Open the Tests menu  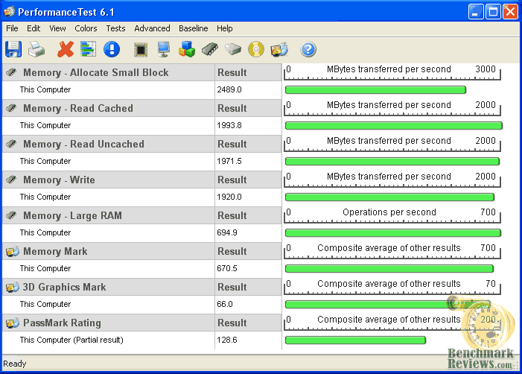(x=115, y=28)
